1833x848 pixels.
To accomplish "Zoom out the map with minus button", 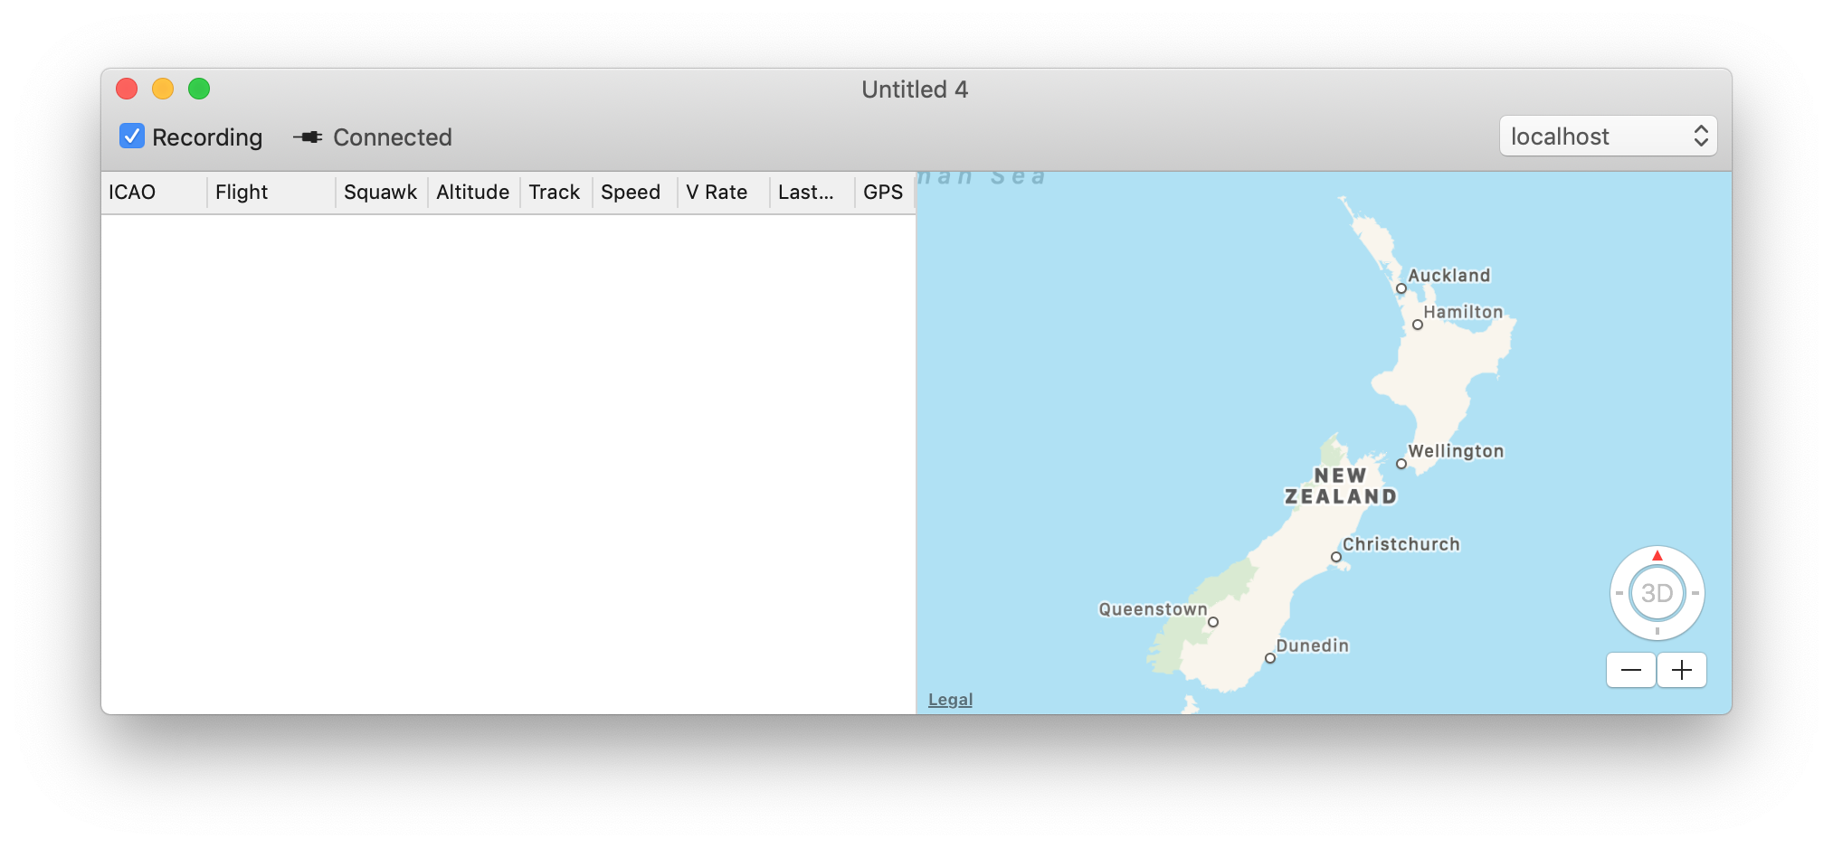I will coord(1631,670).
